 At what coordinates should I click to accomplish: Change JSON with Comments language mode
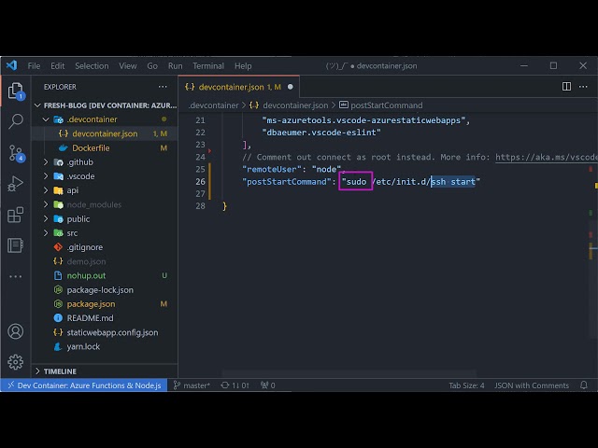532,385
